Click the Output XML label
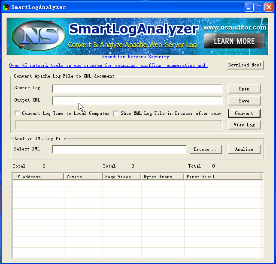This screenshot has height=264, width=276. tap(27, 100)
